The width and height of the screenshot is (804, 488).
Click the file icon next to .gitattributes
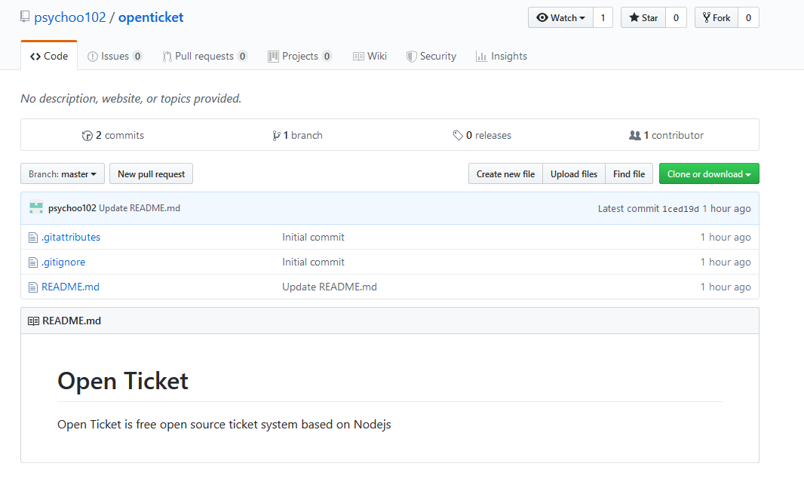[32, 238]
